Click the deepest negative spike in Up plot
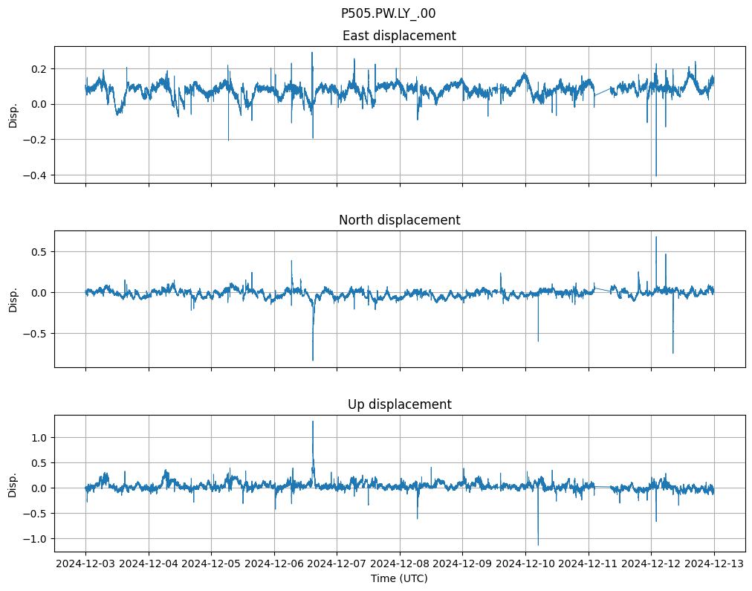This screenshot has width=752, height=591. coord(538,543)
